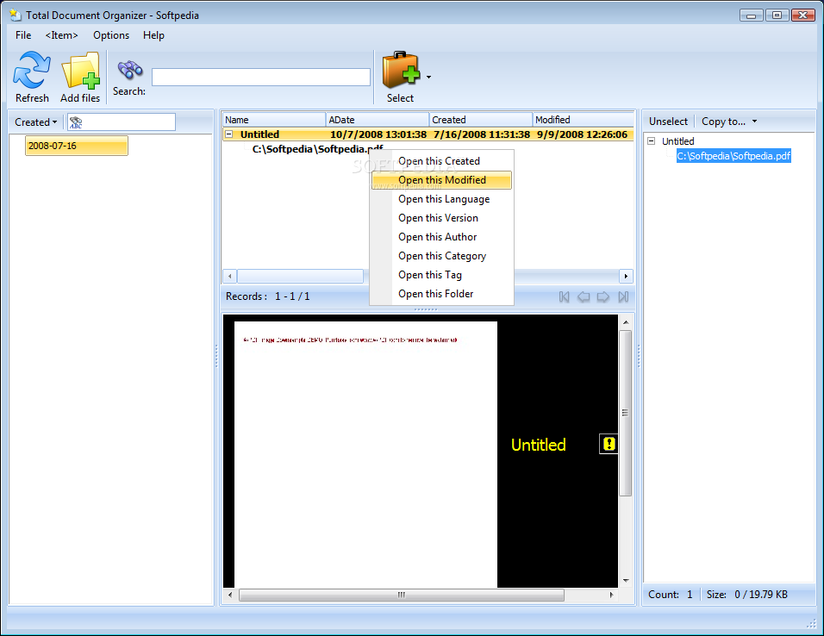Click the record list horizontal scrollbar thumb
Image resolution: width=824 pixels, height=636 pixels.
pos(300,276)
